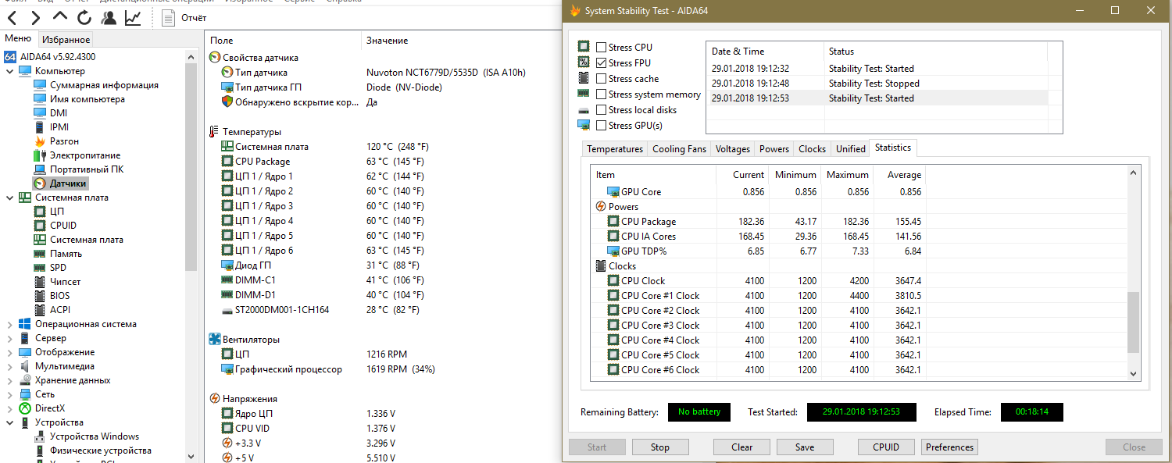
Task: Select the IPMI tree entry
Action: [x=59, y=127]
